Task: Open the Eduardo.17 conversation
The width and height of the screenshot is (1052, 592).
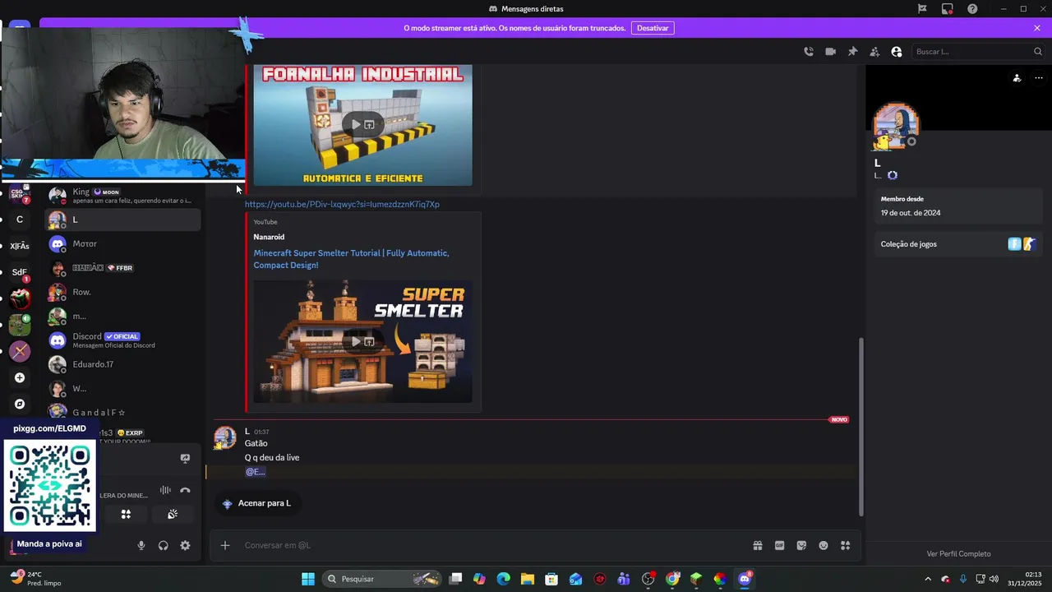Action: point(123,364)
